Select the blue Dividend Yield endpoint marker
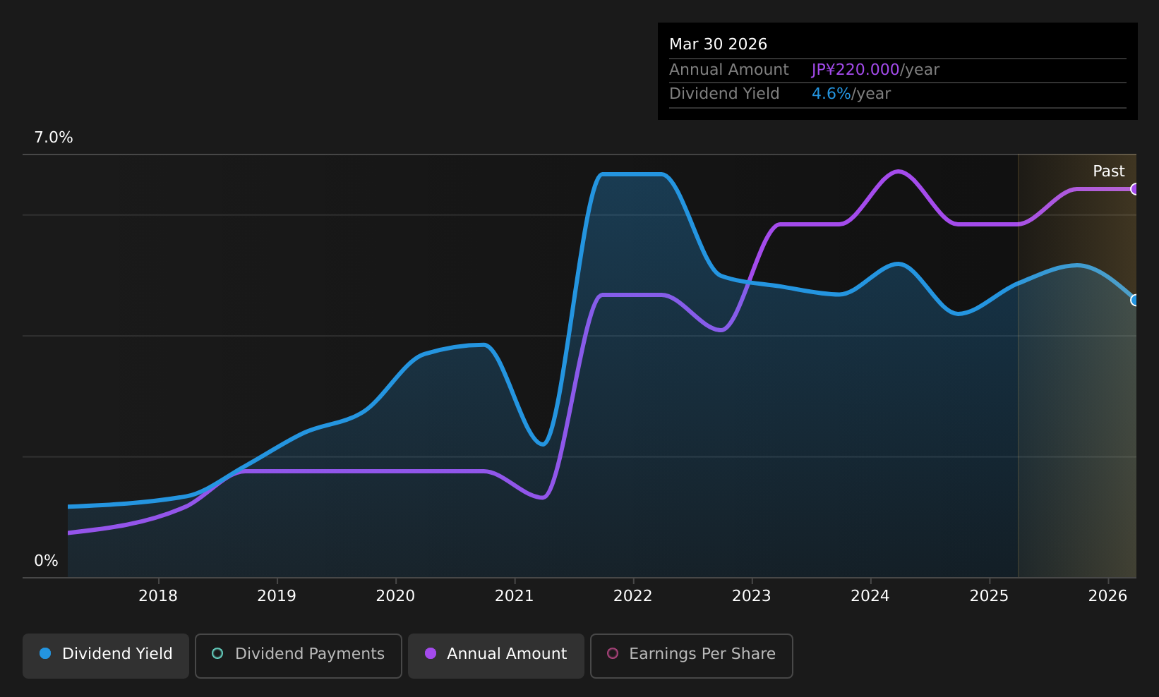This screenshot has height=697, width=1159. (1135, 300)
